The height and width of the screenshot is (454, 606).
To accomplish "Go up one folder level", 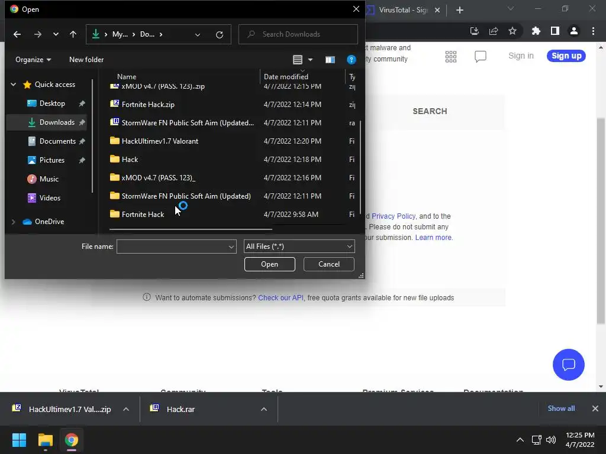I will (73, 34).
